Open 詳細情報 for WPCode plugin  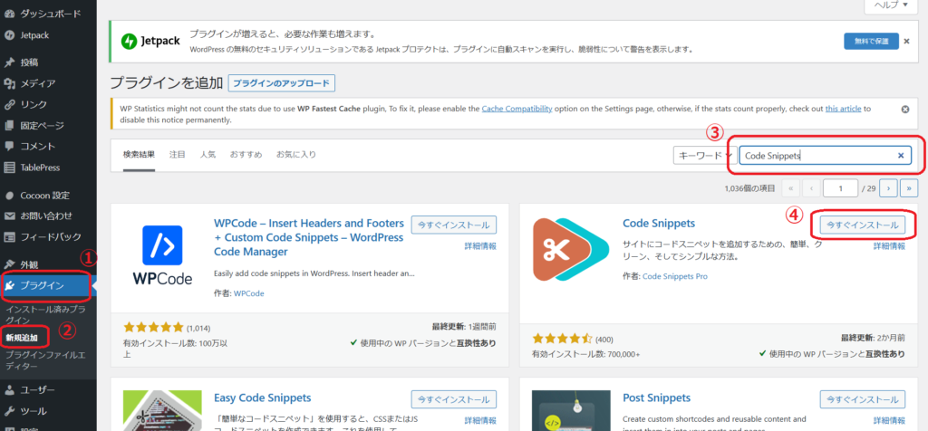(x=480, y=246)
